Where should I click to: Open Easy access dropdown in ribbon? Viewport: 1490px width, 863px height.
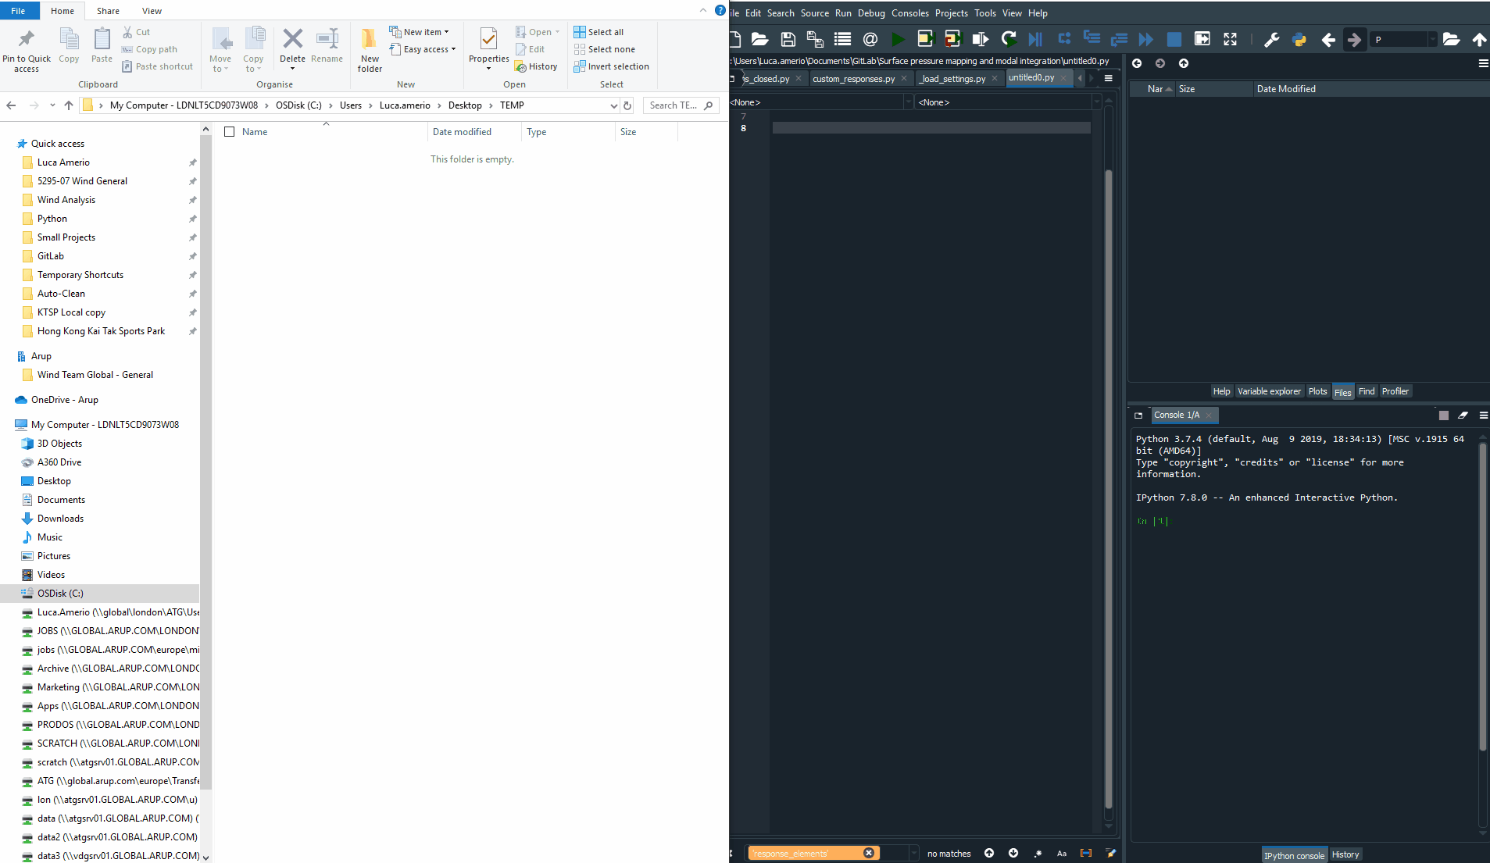[423, 49]
